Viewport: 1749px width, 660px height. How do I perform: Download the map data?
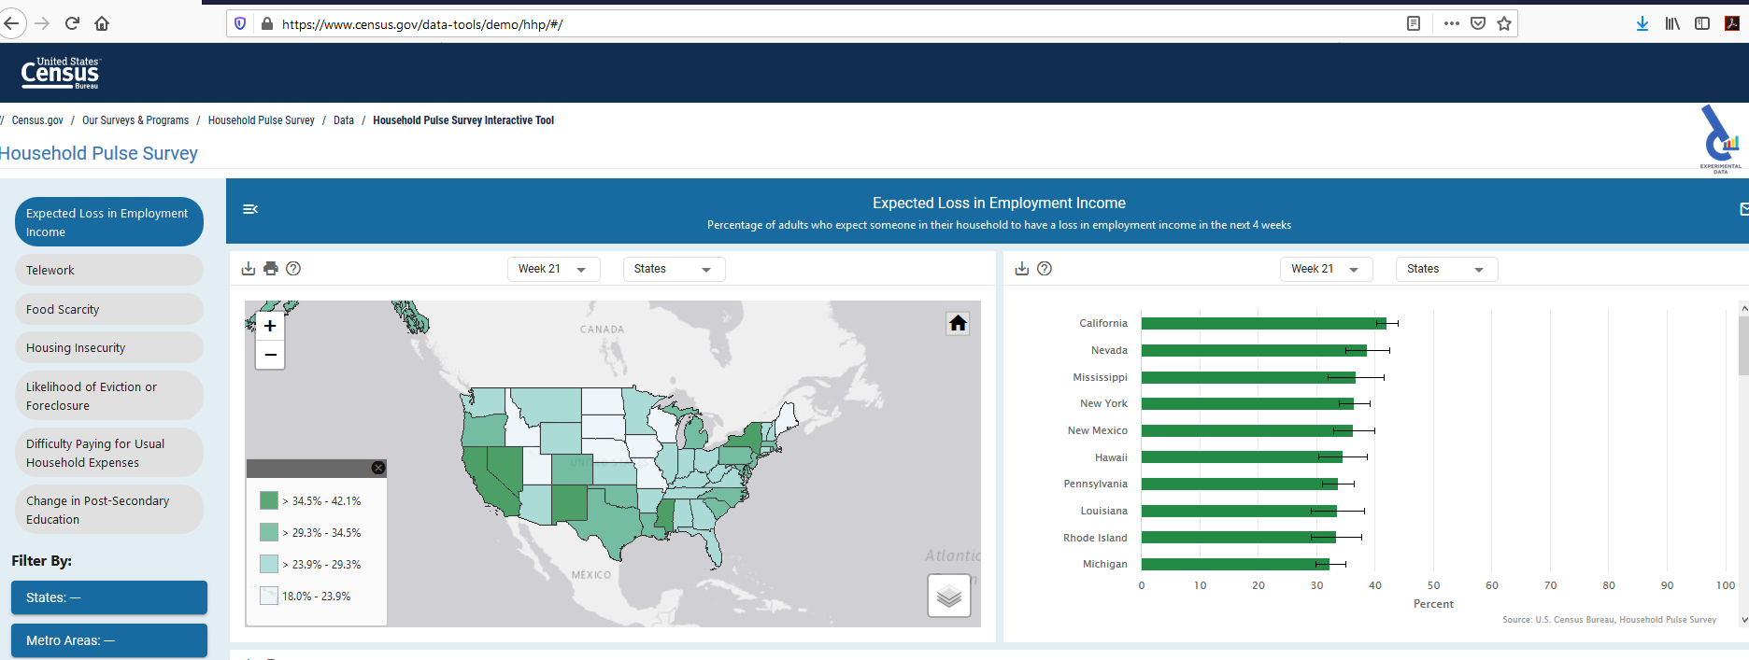point(249,269)
